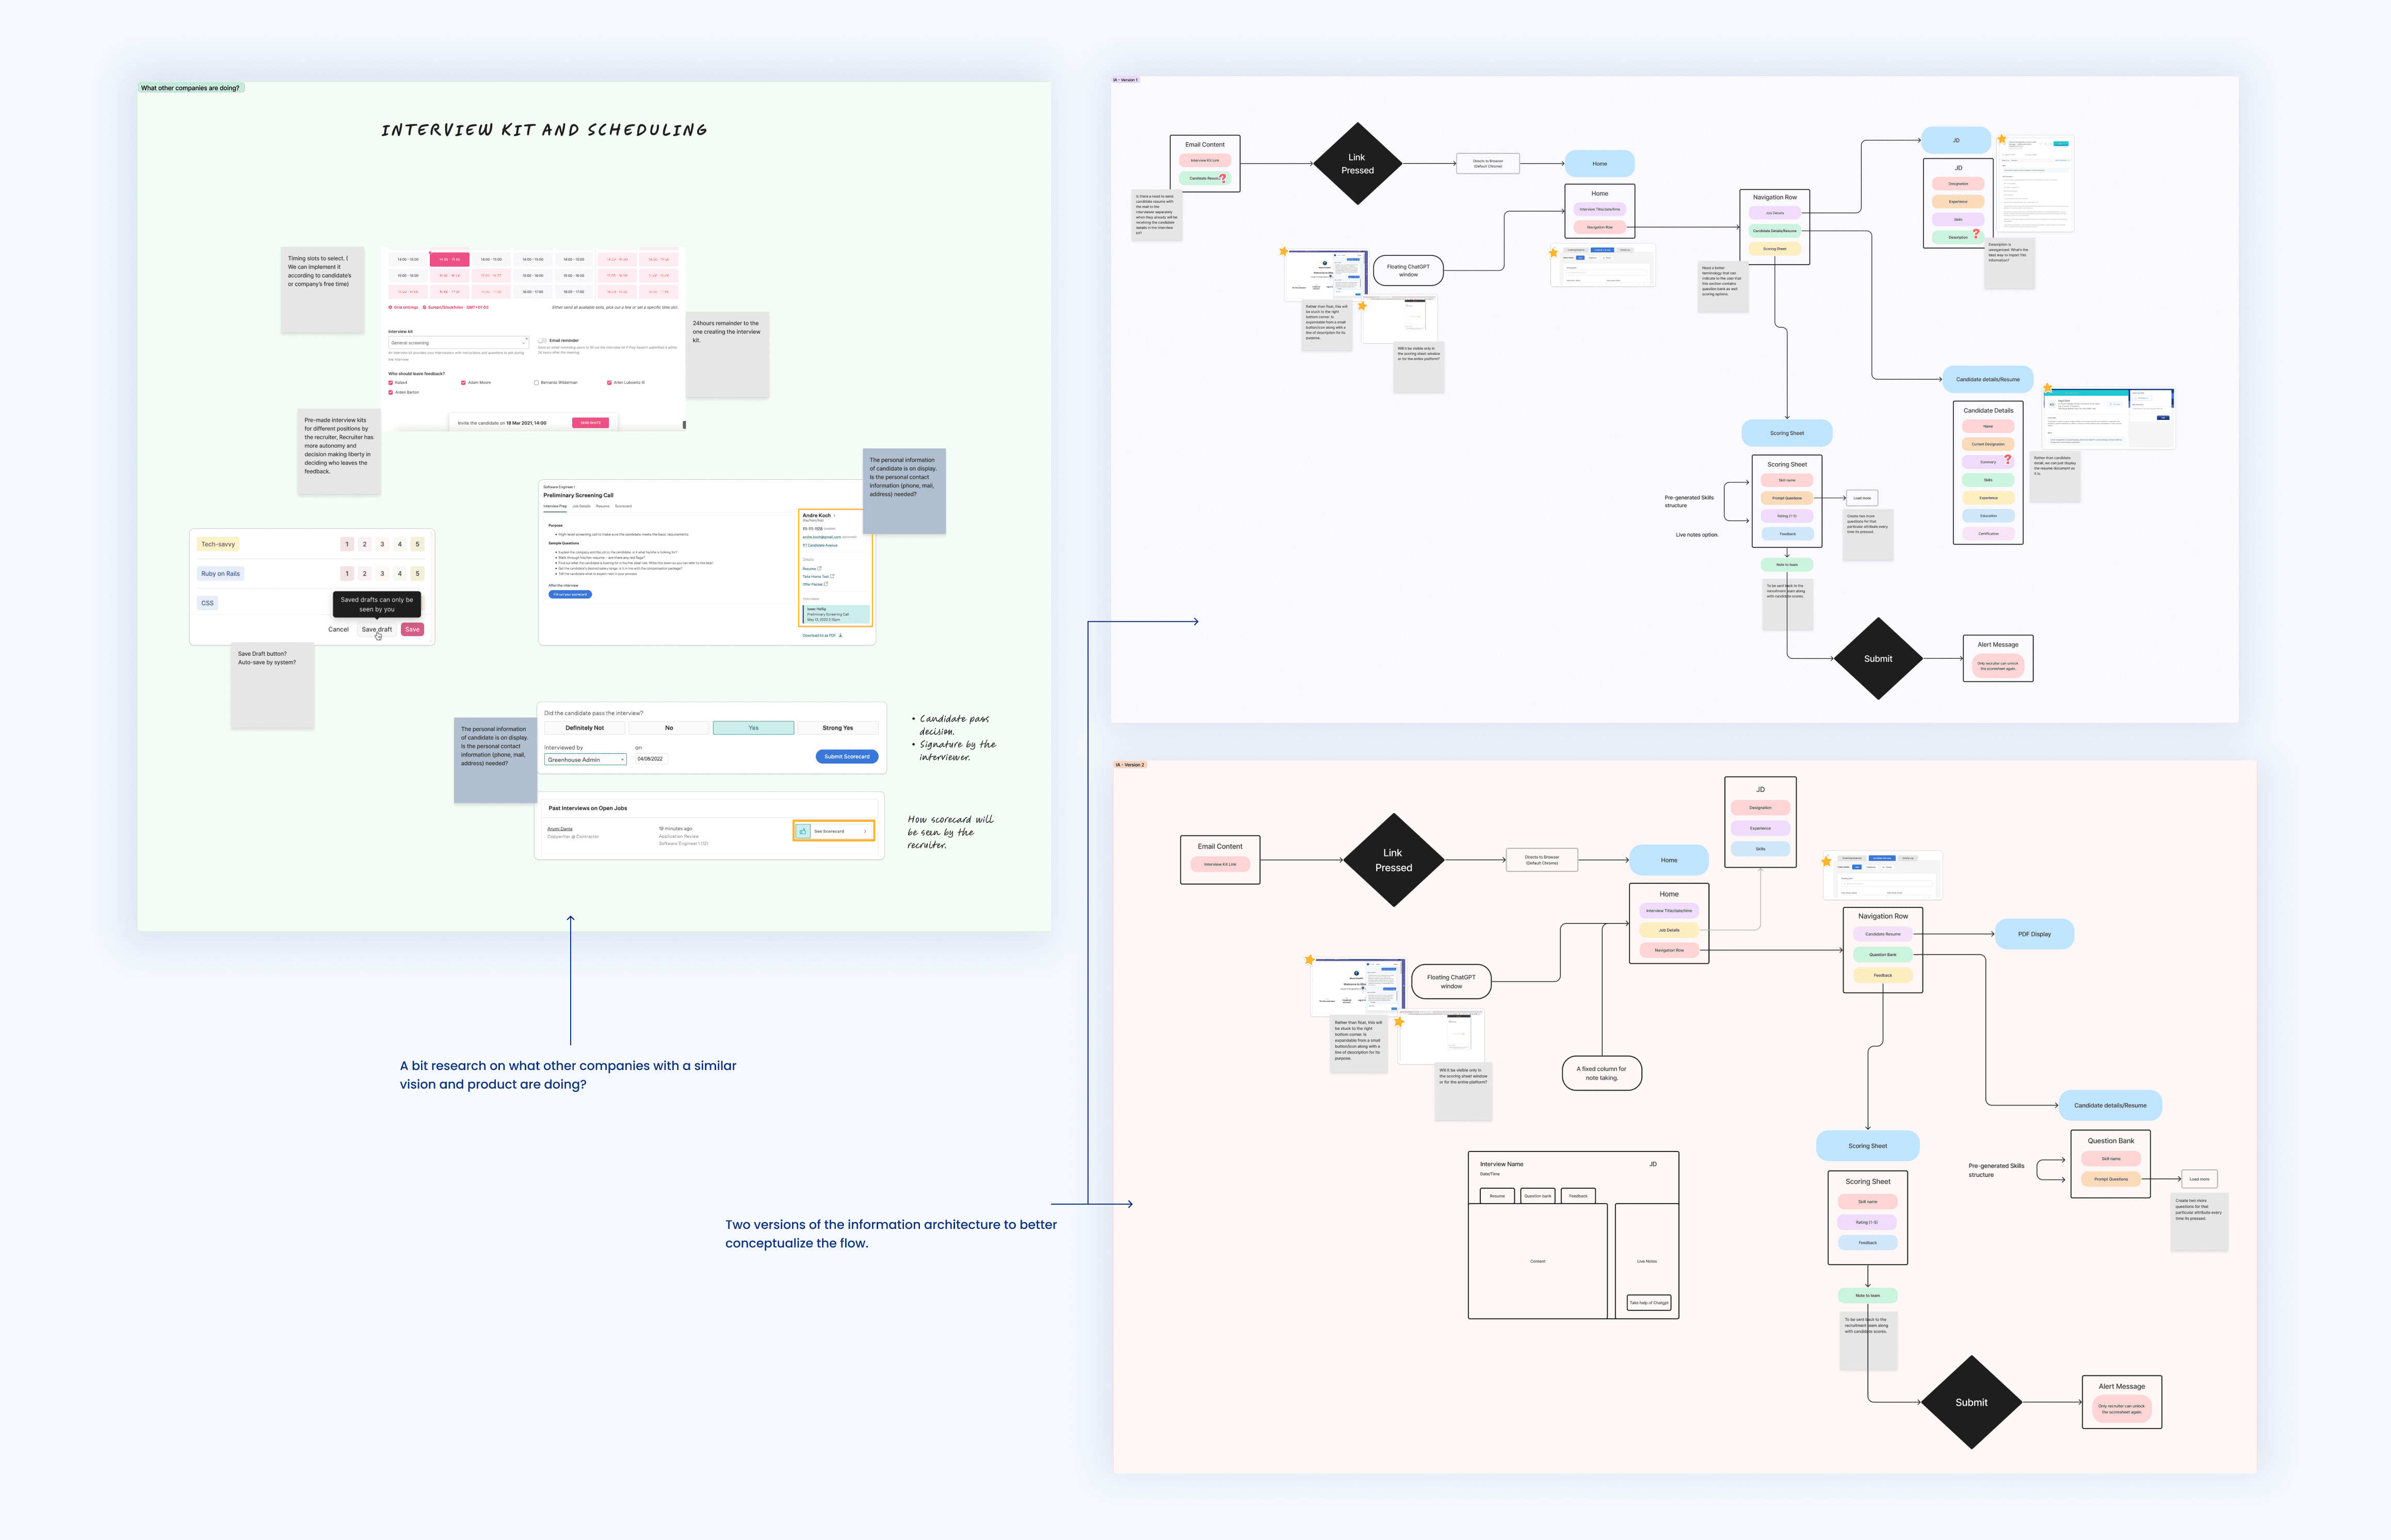
Task: Switch to the Scorecard tab
Action: point(623,506)
